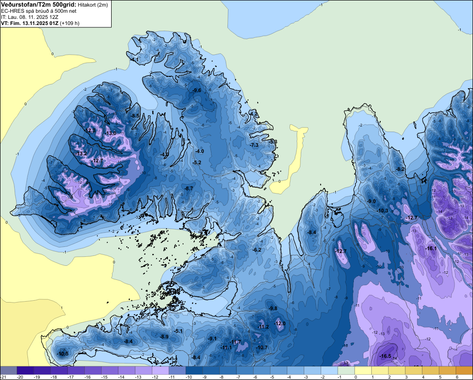
Task: Click the -4.1 temperature value on the map
Action: click(134, 59)
